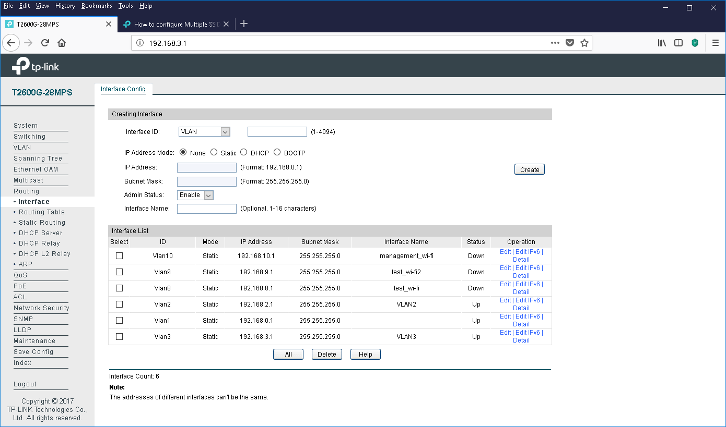Open Save Config in the sidebar
The width and height of the screenshot is (726, 427).
pyautogui.click(x=33, y=352)
